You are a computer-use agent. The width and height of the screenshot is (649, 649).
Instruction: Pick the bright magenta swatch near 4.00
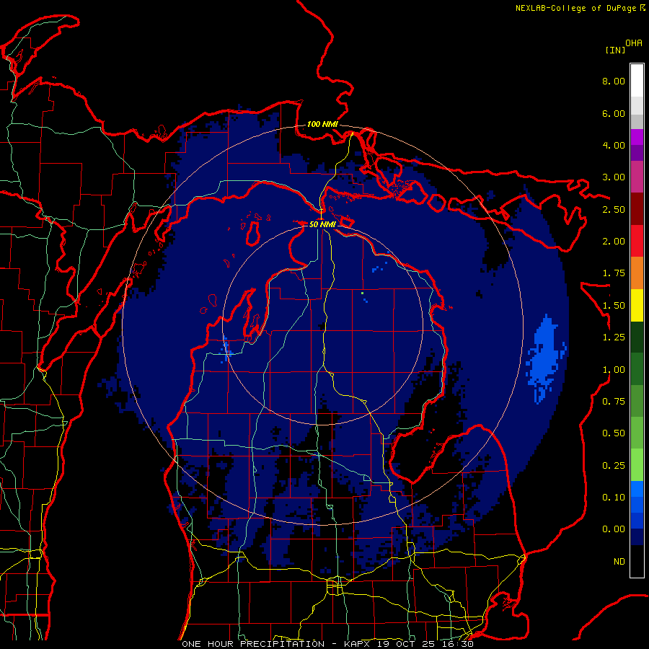637,137
